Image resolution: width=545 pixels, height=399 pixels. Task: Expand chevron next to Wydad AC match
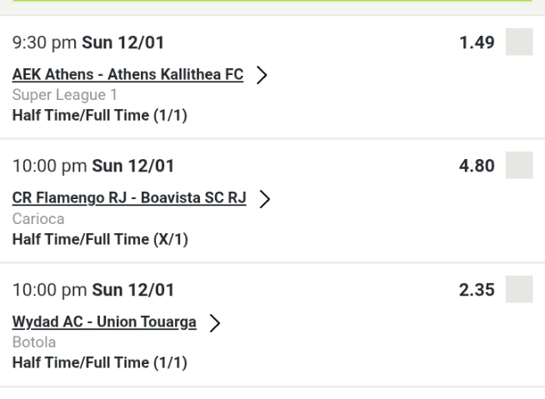[216, 322]
